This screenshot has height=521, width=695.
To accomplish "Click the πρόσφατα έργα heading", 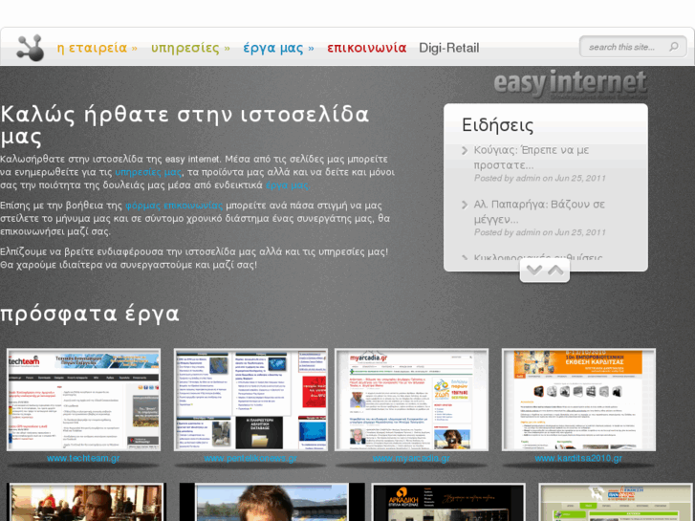I will point(90,314).
